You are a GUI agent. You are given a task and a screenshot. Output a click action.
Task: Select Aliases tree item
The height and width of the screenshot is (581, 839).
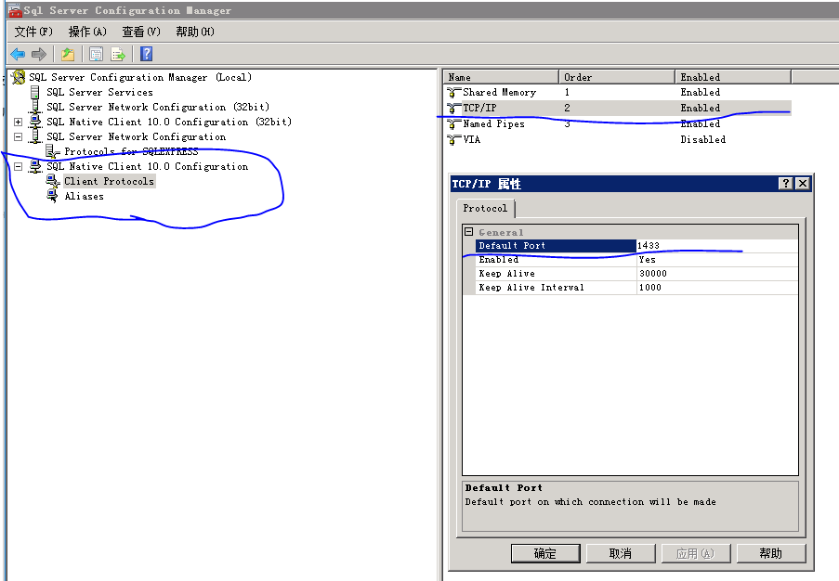tap(84, 196)
